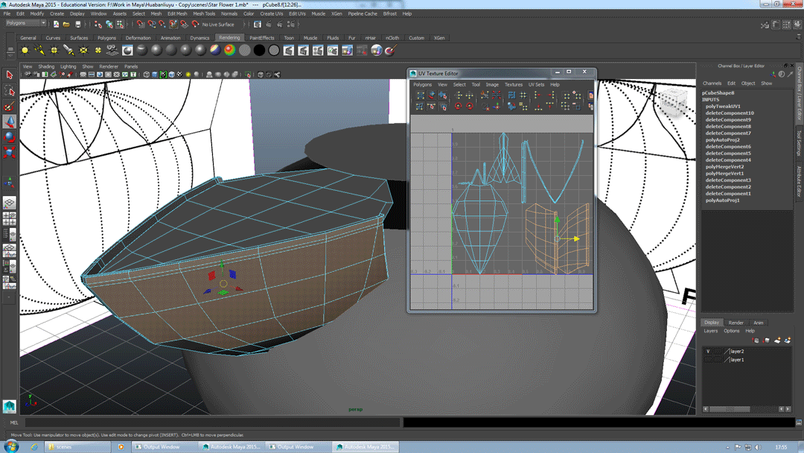The height and width of the screenshot is (453, 804).
Task: Pick the Scale tool in toolbox
Action: (x=9, y=153)
